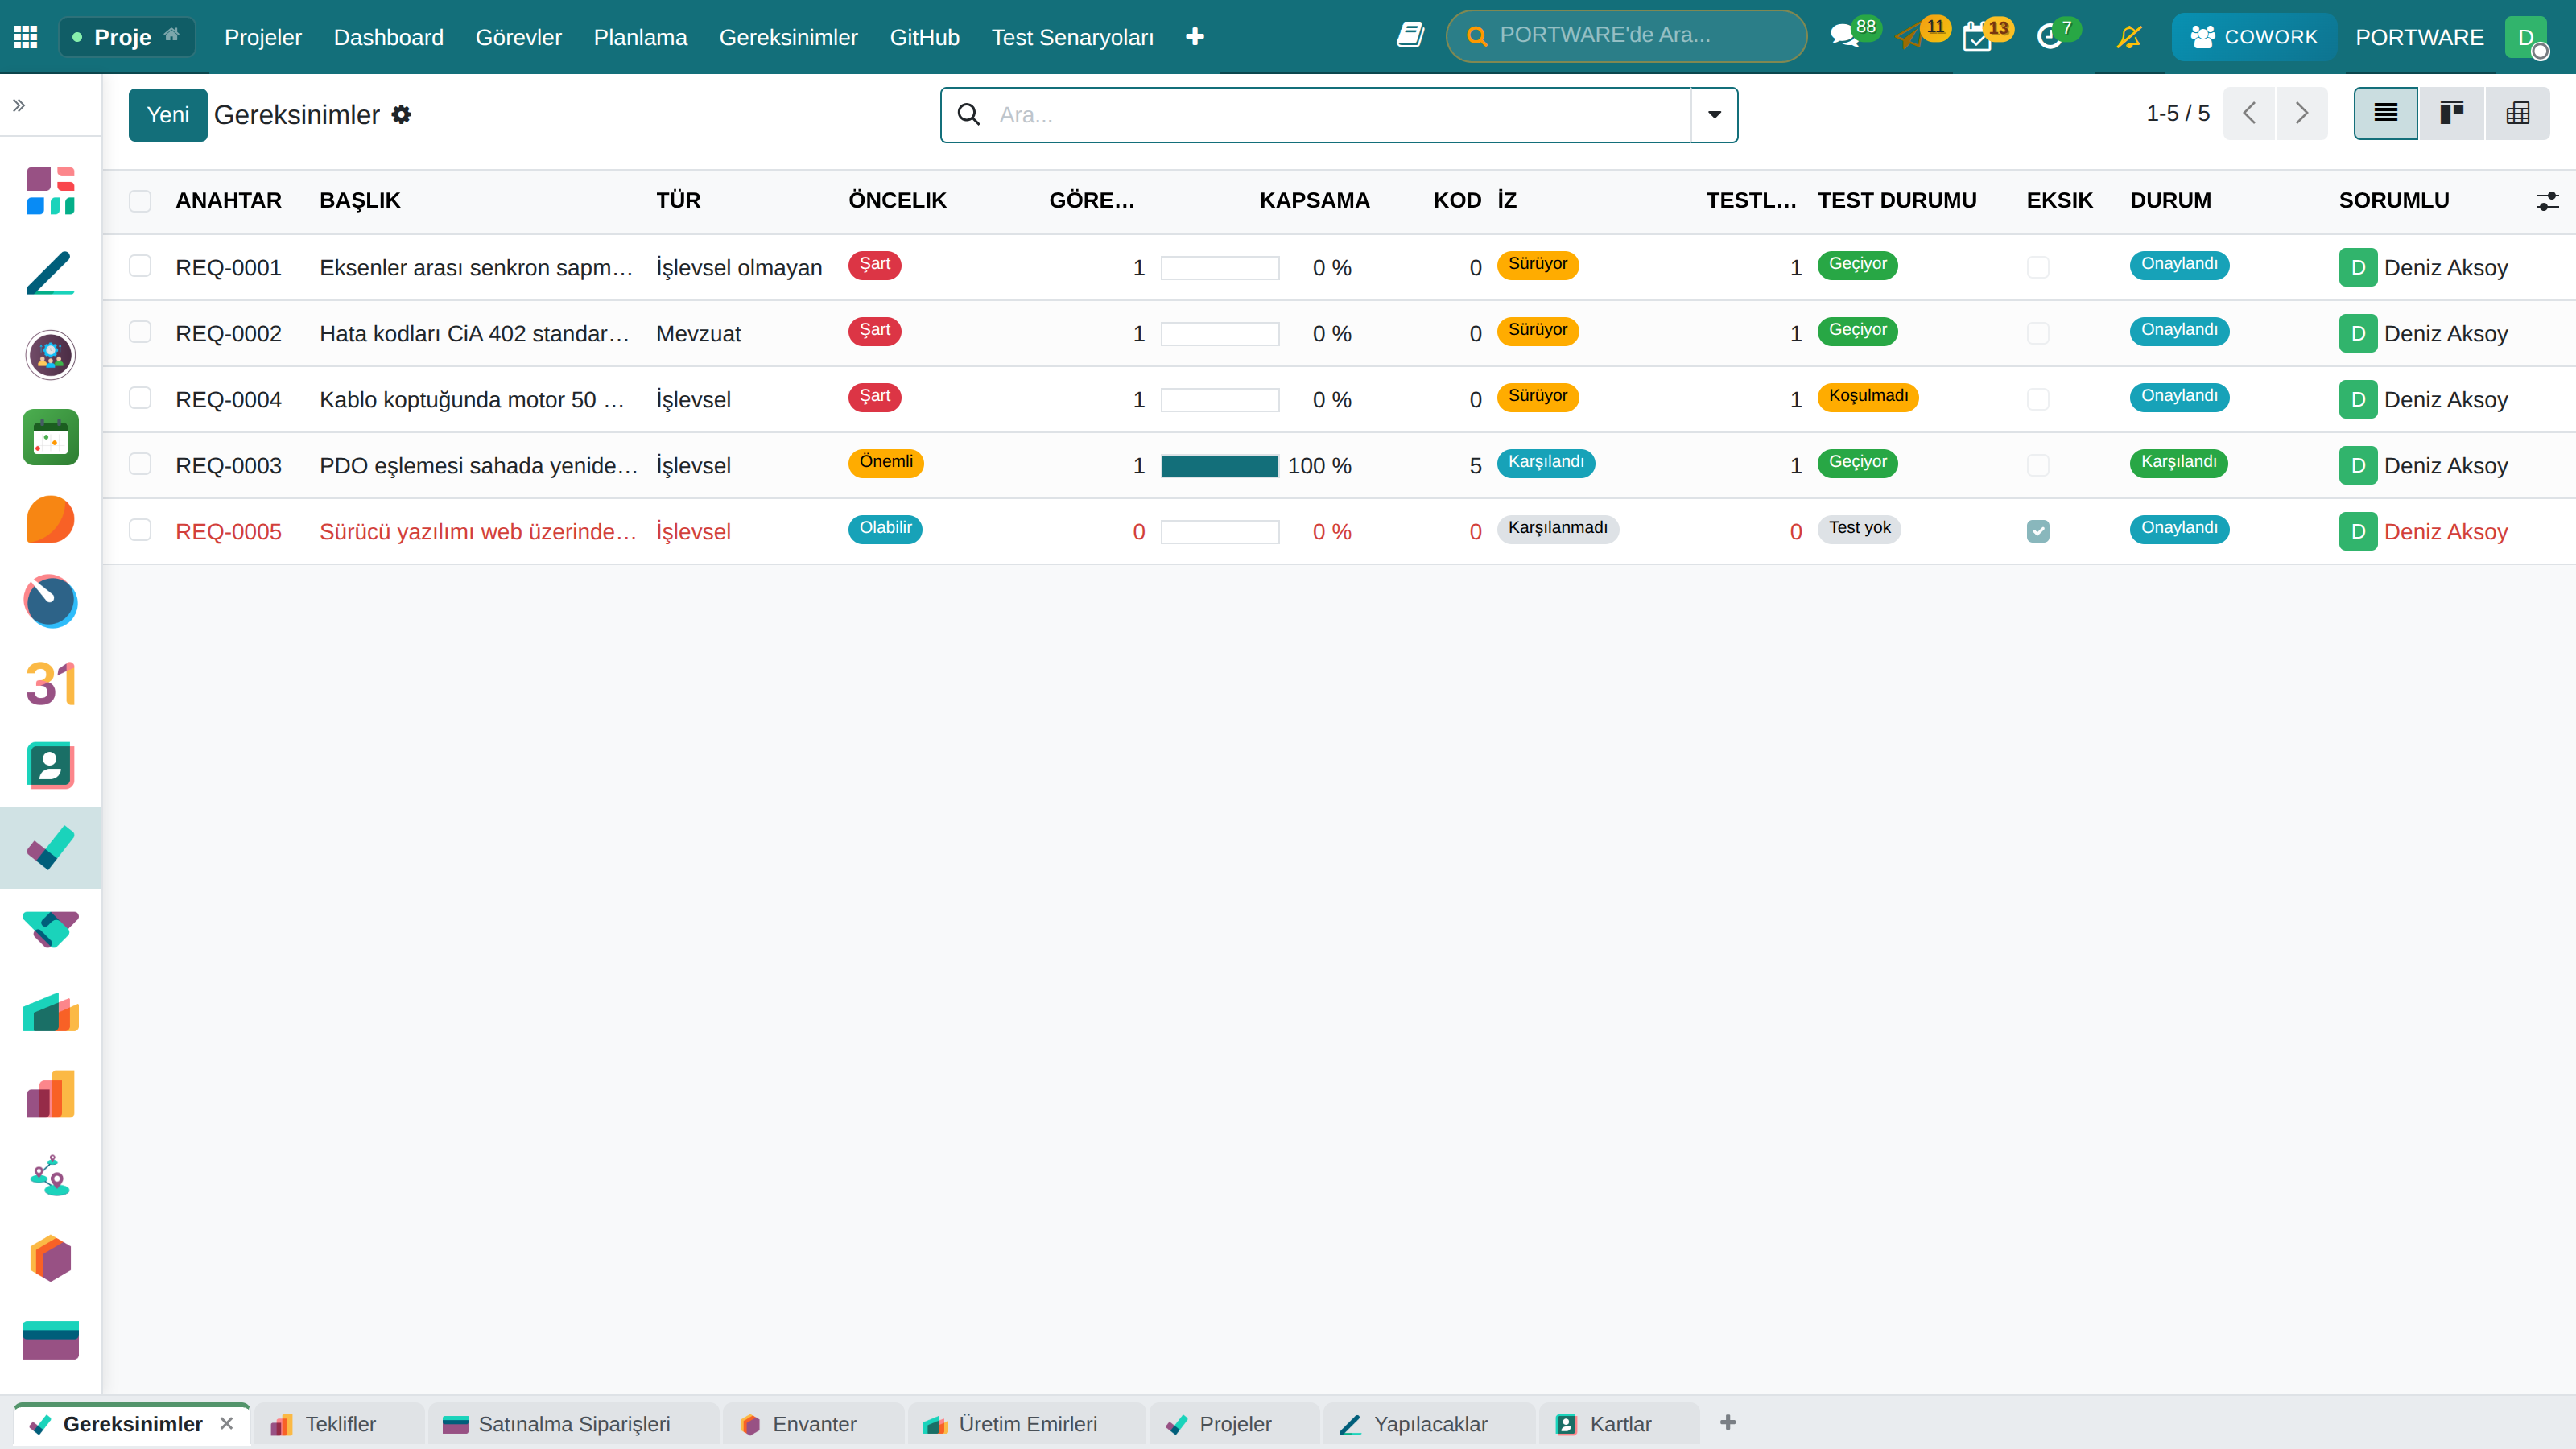Open the Görevler menu
This screenshot has width=2576, height=1449.
[x=518, y=37]
